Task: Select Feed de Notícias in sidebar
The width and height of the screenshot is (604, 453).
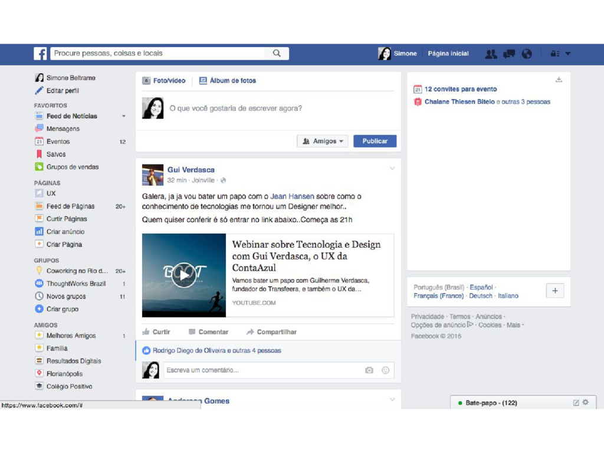Action: point(71,116)
